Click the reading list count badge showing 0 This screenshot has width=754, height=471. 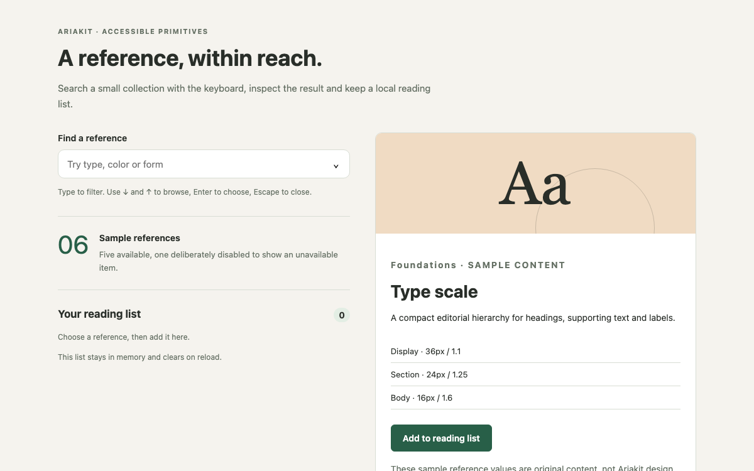[342, 315]
